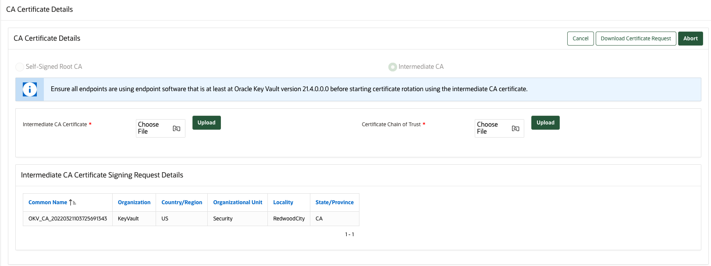Click the Abort button
This screenshot has height=266, width=711.
[690, 38]
